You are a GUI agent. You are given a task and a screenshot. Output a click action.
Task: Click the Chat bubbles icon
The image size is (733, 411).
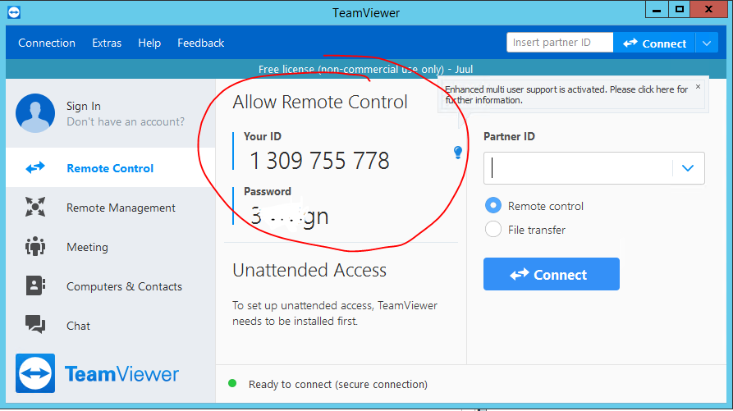pos(35,324)
